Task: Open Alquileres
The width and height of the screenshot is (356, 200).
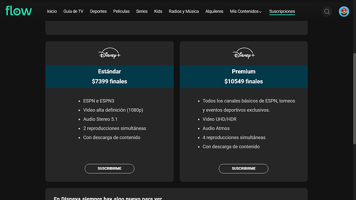Action: click(x=214, y=11)
